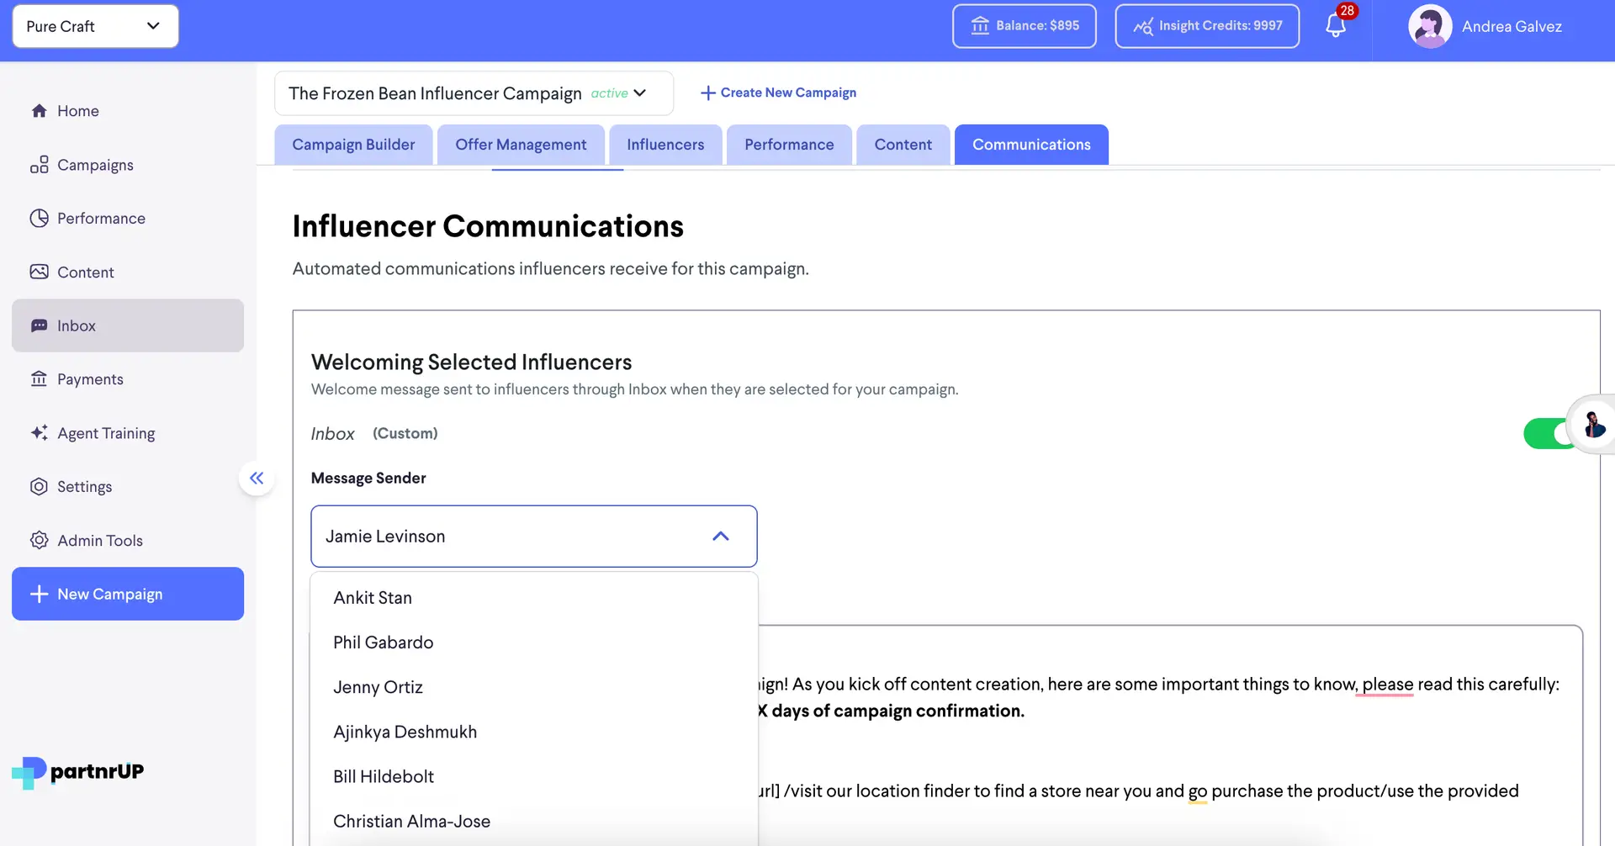Viewport: 1615px width, 846px height.
Task: Click the Payments bank icon
Action: (x=39, y=379)
